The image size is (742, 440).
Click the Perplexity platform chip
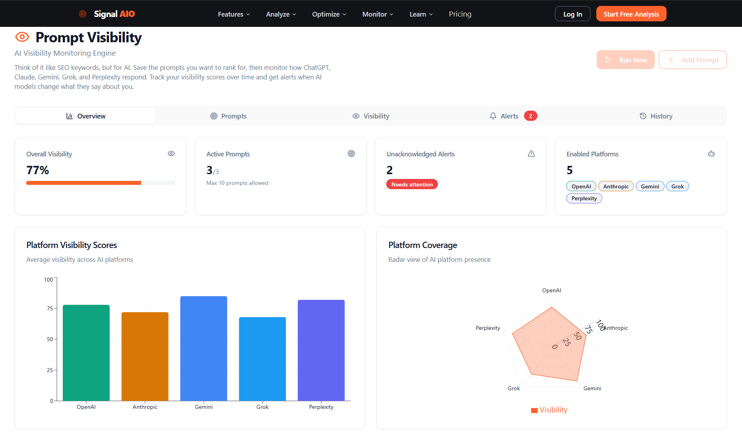[584, 198]
